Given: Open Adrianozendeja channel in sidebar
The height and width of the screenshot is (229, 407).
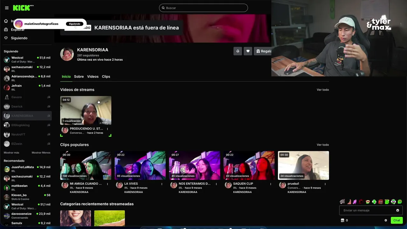Looking at the screenshot, I should [27, 78].
